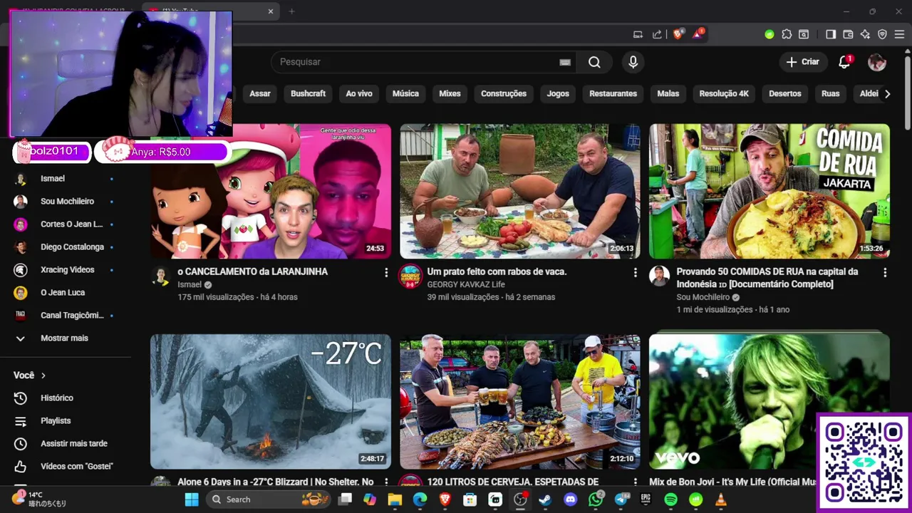Select the Bushcraft category chip

pos(308,93)
